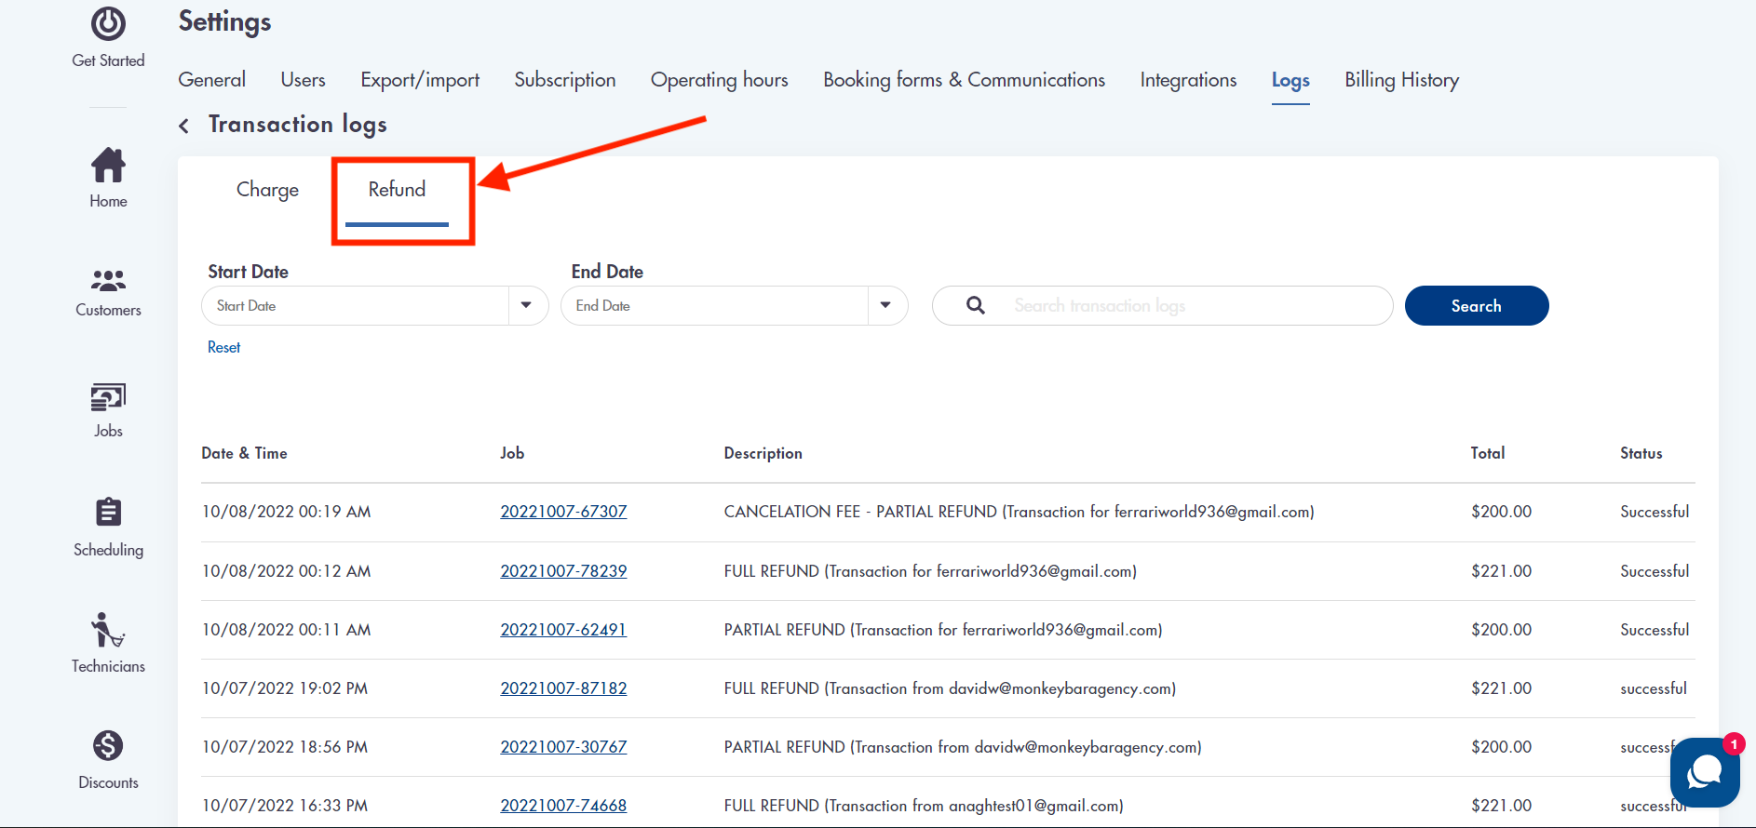Select the FULL REFUND anaghtest01 description
Screen dimensions: 1756x828
[x=924, y=806]
